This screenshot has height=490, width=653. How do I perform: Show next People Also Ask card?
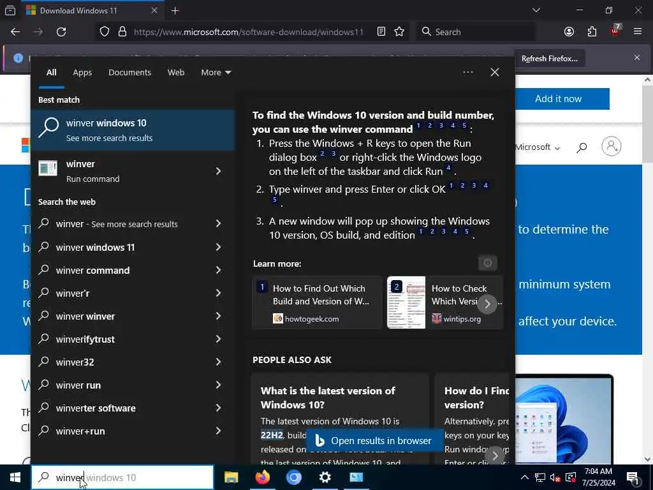[495, 456]
